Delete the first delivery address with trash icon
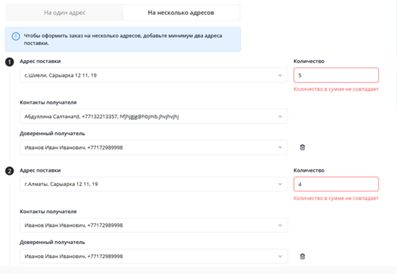The height and width of the screenshot is (274, 397). 303,147
